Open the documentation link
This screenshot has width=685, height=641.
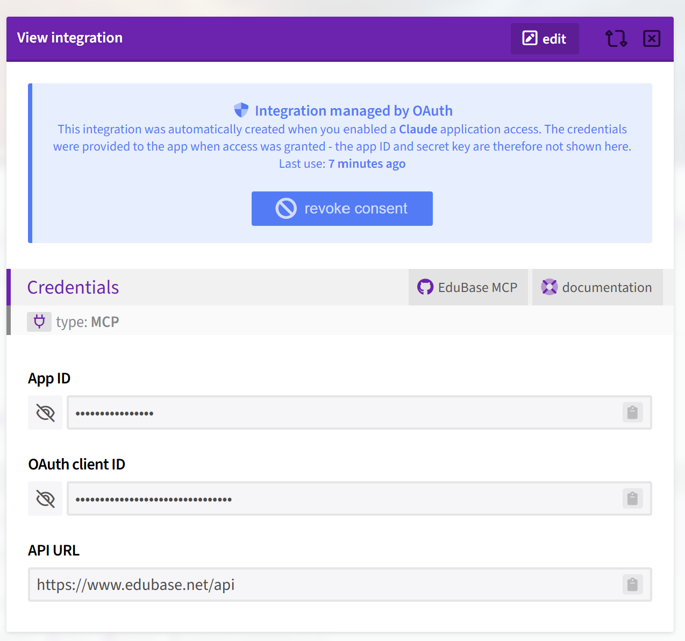tap(597, 287)
